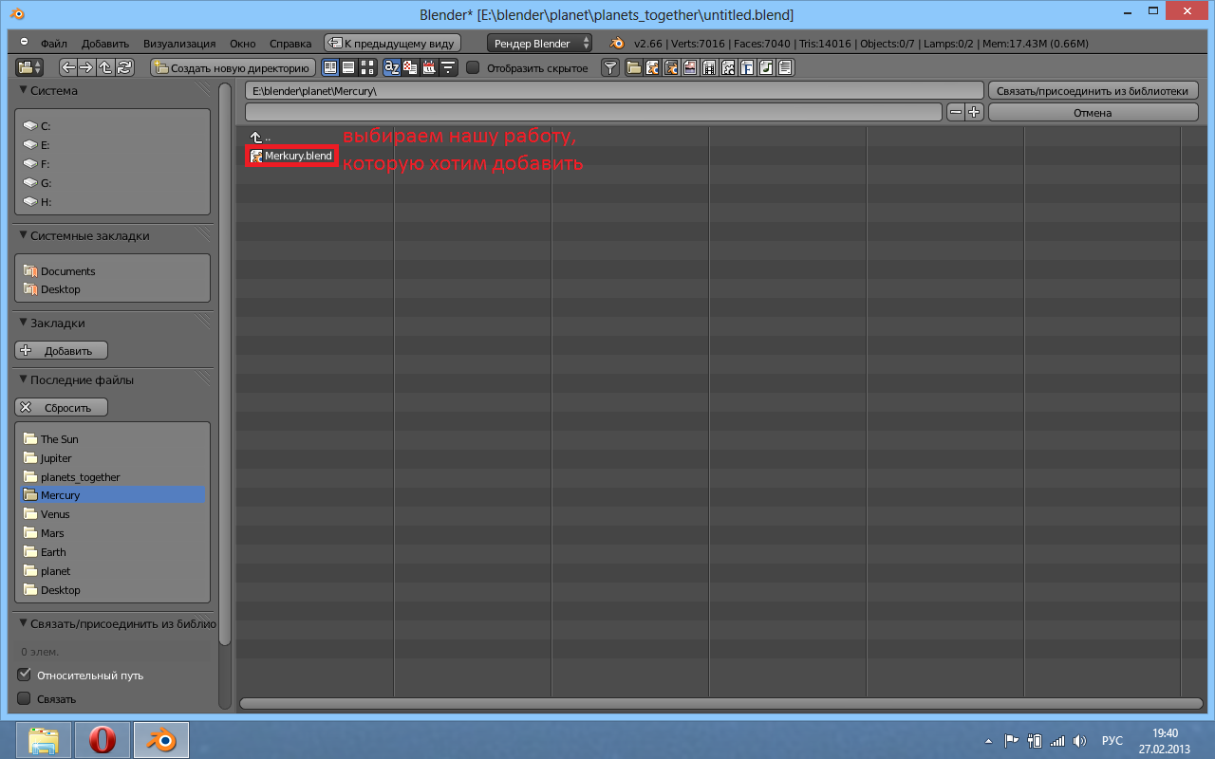Image resolution: width=1215 pixels, height=759 pixels.
Task: Go up to the parent directory
Action: 105,67
